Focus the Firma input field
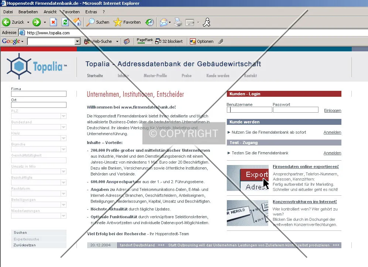The image size is (368, 267). [39, 94]
